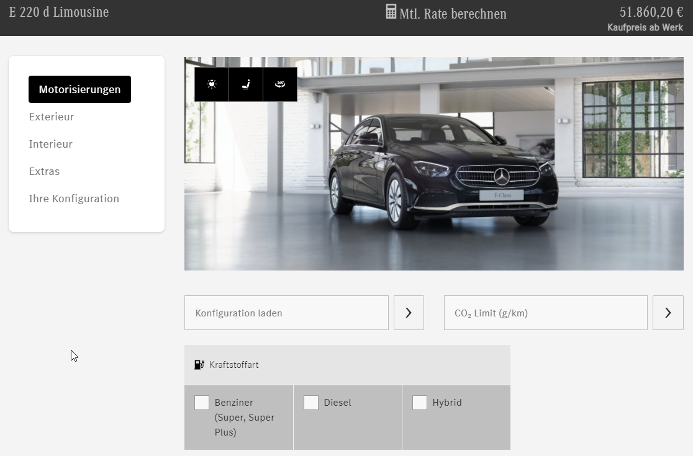
Task: Click the calculator icon beside Mtl. Rate berechnen
Action: coord(391,12)
